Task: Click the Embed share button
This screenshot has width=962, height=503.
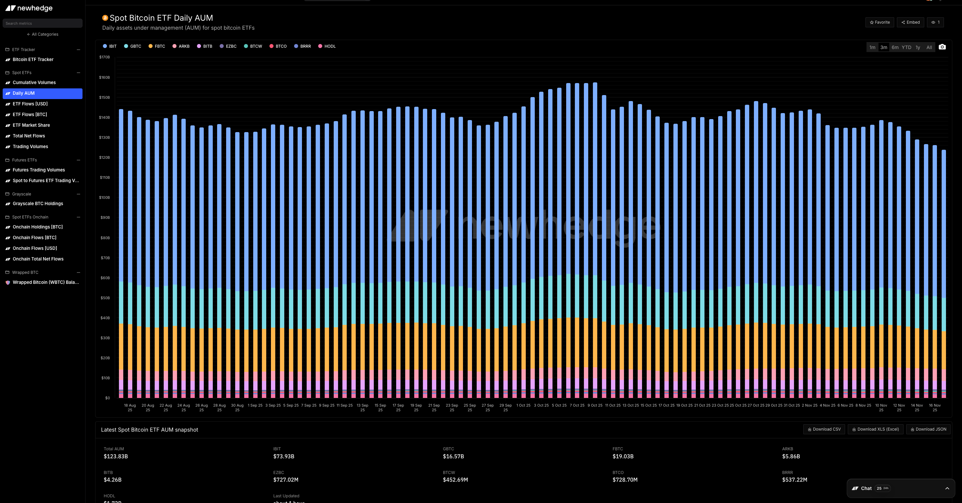Action: point(910,22)
